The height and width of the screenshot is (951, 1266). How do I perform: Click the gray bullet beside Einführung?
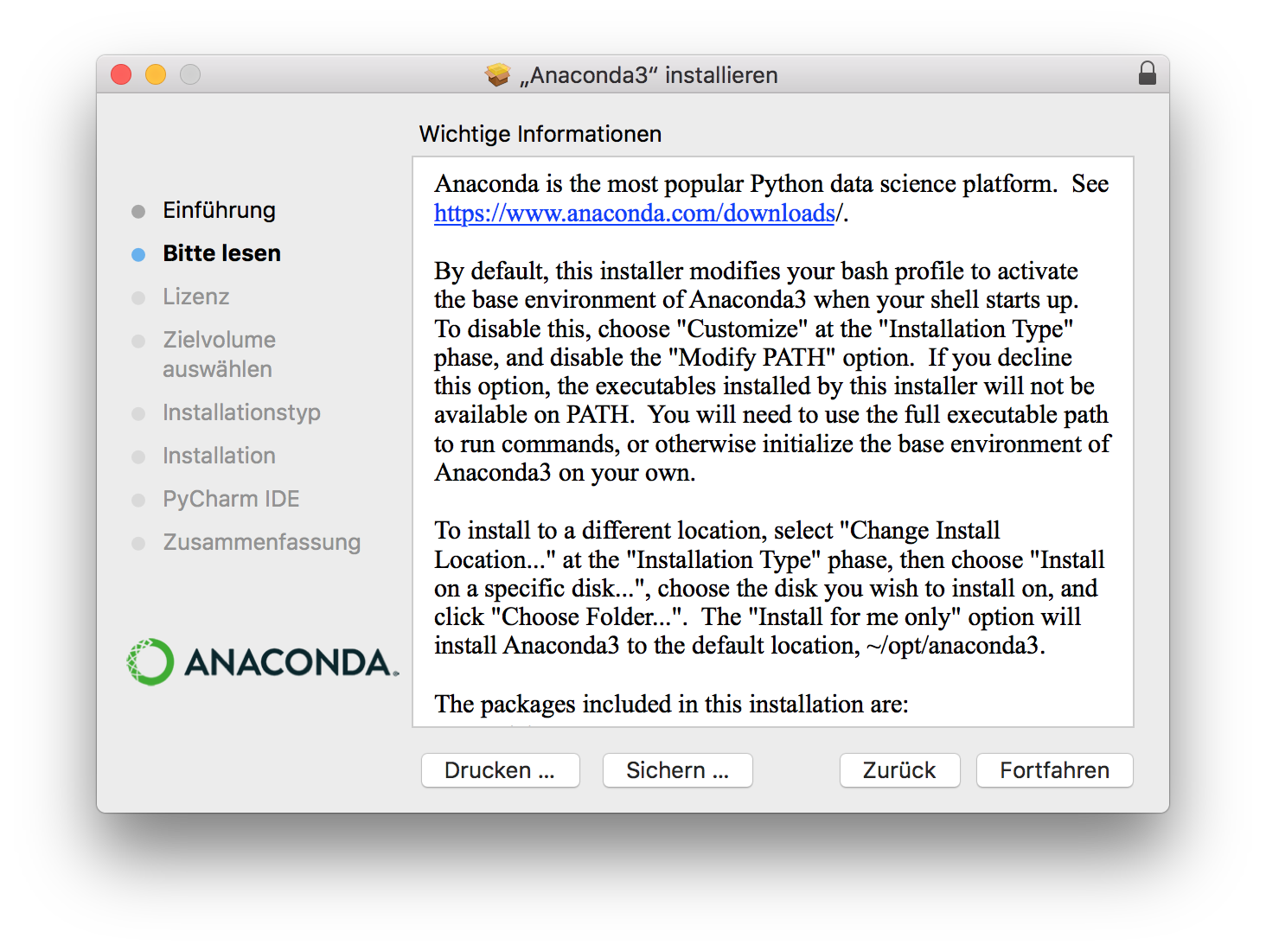pyautogui.click(x=138, y=211)
